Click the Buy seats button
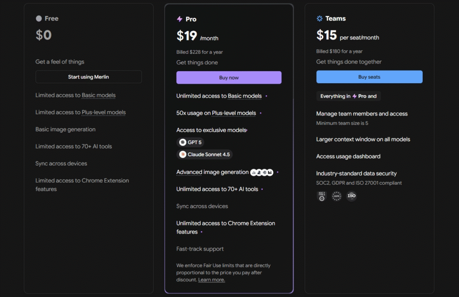 click(x=369, y=76)
